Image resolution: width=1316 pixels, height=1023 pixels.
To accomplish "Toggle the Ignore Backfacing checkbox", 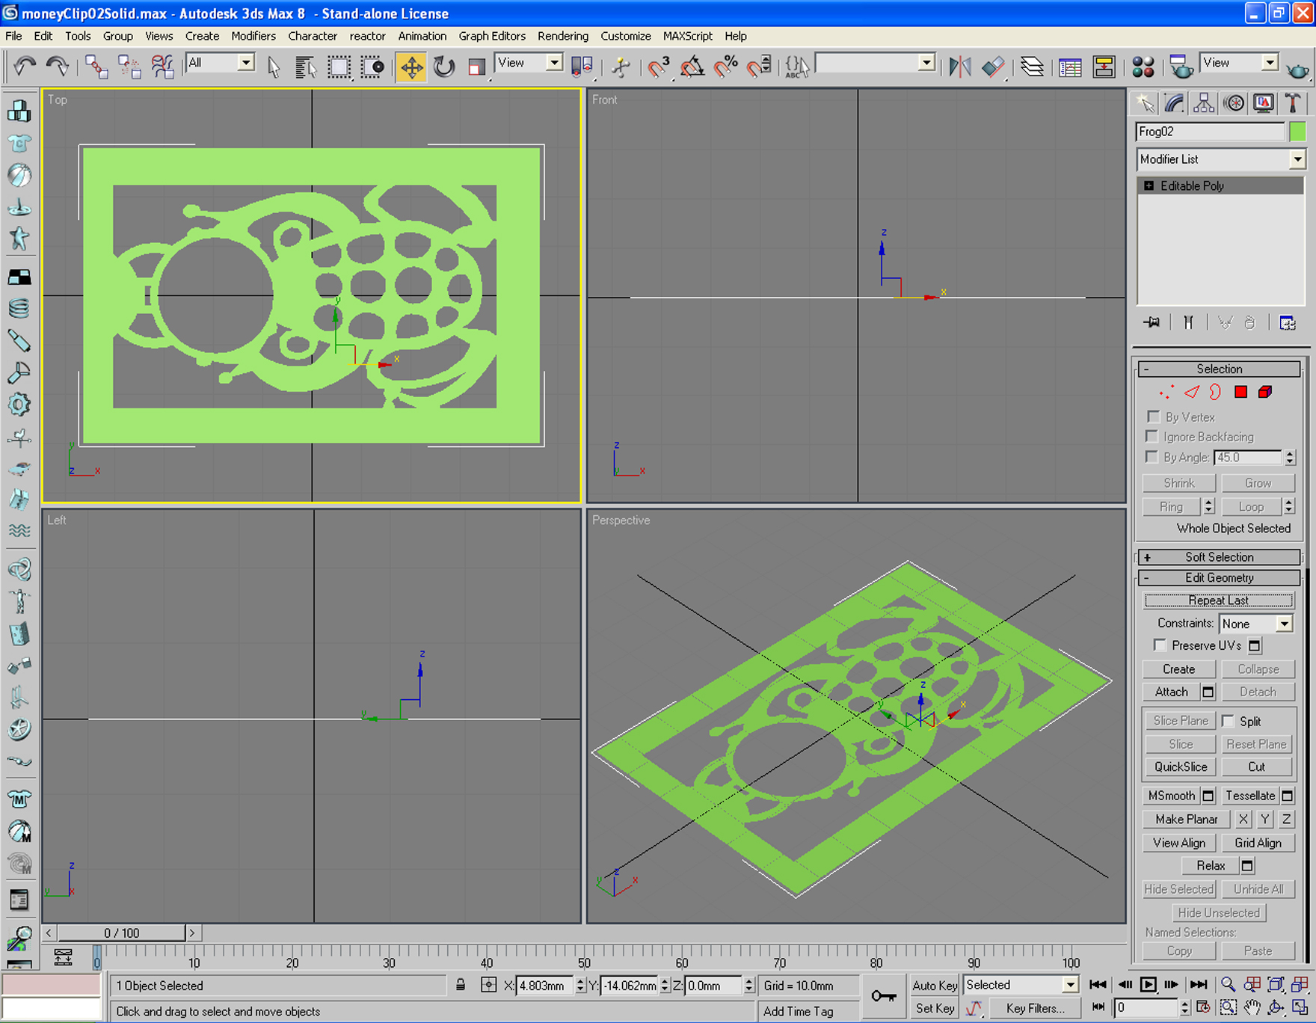I will point(1151,437).
